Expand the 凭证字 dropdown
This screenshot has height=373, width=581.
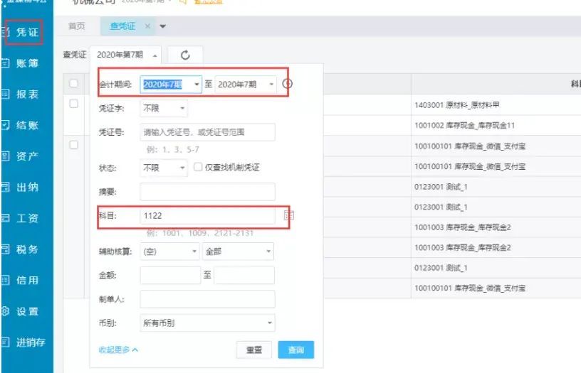tap(164, 109)
